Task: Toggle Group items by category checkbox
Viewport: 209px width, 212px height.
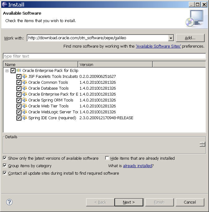Action: [5, 166]
